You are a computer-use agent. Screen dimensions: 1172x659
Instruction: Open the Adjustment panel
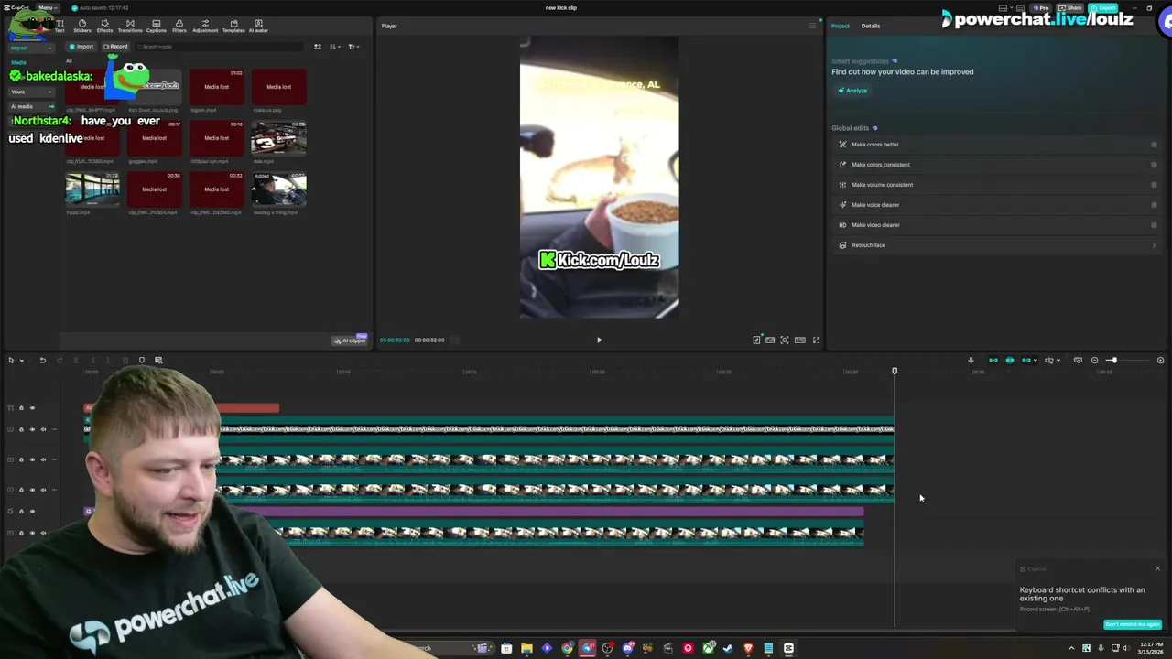tap(205, 26)
